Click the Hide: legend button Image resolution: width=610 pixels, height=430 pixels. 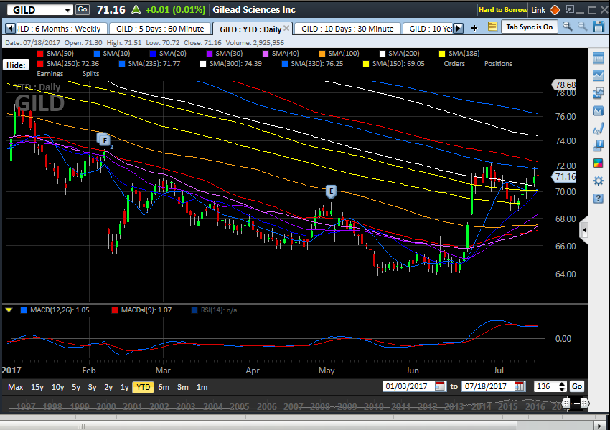coord(16,65)
